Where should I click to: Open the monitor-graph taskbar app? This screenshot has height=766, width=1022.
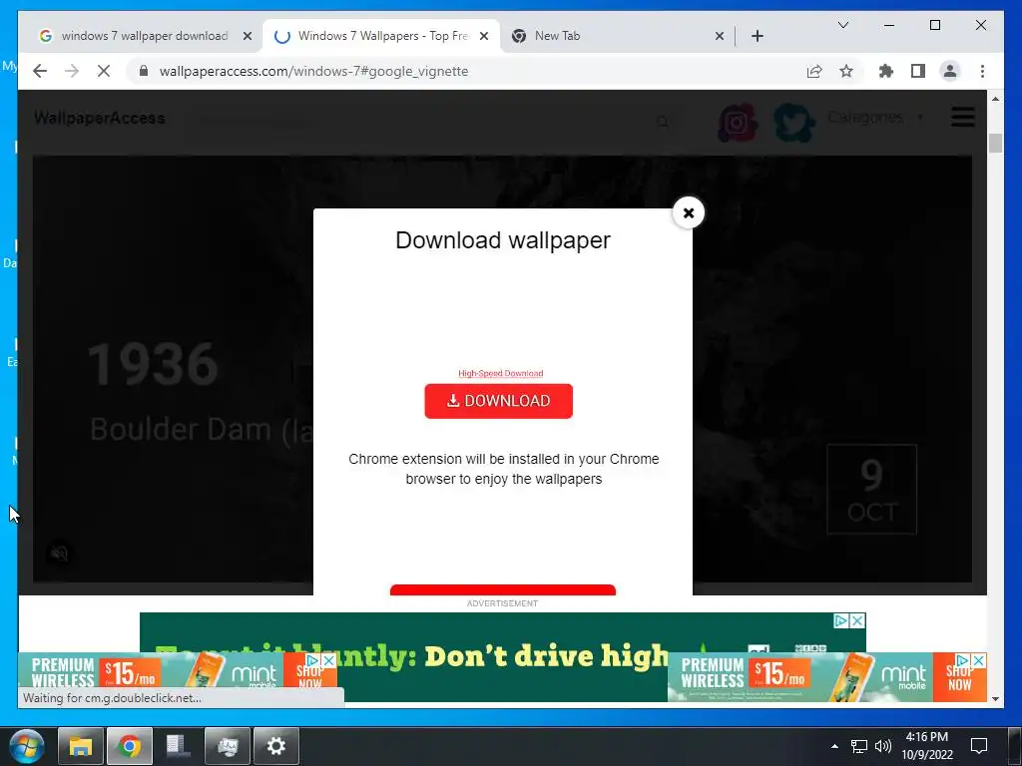click(228, 746)
